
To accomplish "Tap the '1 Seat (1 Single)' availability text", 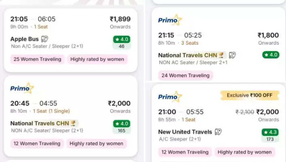I will [51, 111].
